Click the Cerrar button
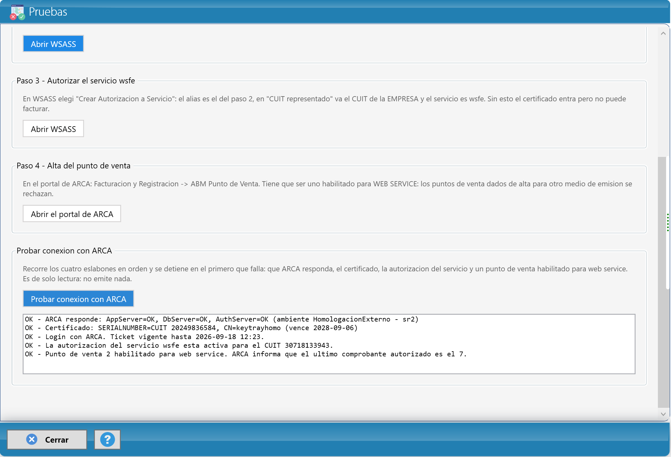Image resolution: width=671 pixels, height=457 pixels. (x=47, y=440)
